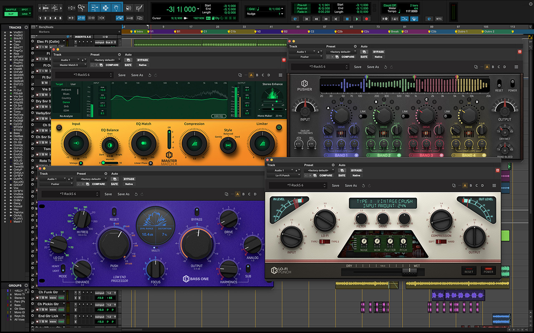Select the Grabber hand tool

tap(117, 8)
